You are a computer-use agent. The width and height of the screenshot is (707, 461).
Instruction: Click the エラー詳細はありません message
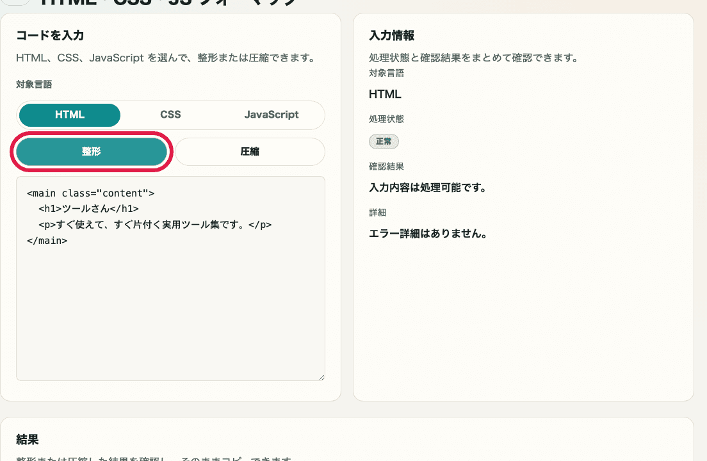pos(427,234)
